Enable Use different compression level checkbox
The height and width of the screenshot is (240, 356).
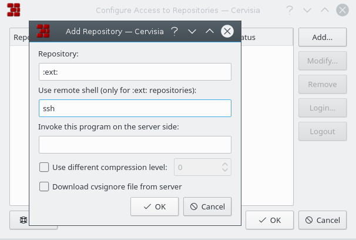[44, 167]
